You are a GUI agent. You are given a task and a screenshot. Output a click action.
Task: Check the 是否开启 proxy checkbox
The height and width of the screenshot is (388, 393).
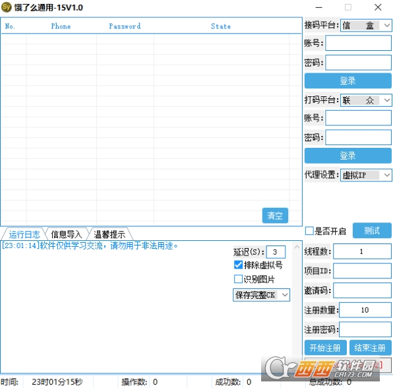tap(309, 231)
